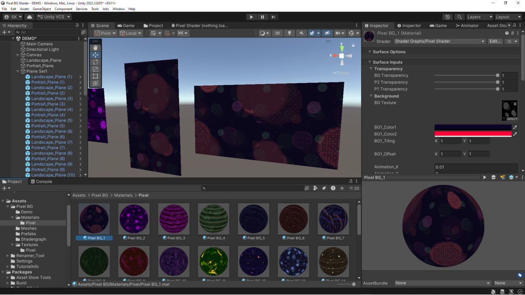The image size is (525, 295).
Task: Click the preview light toggle icon
Action: tap(502, 177)
